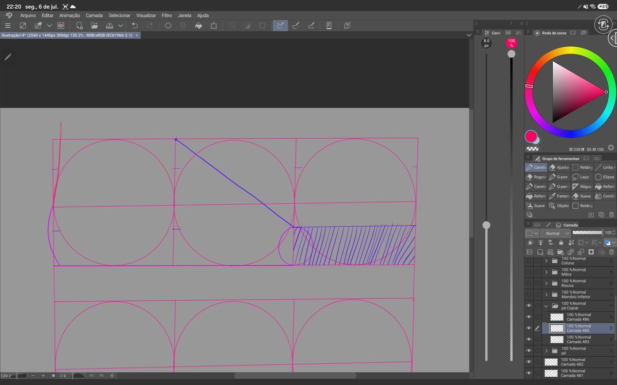Pick the Objeto tool
Screen dimensions: 617x385
click(x=559, y=206)
